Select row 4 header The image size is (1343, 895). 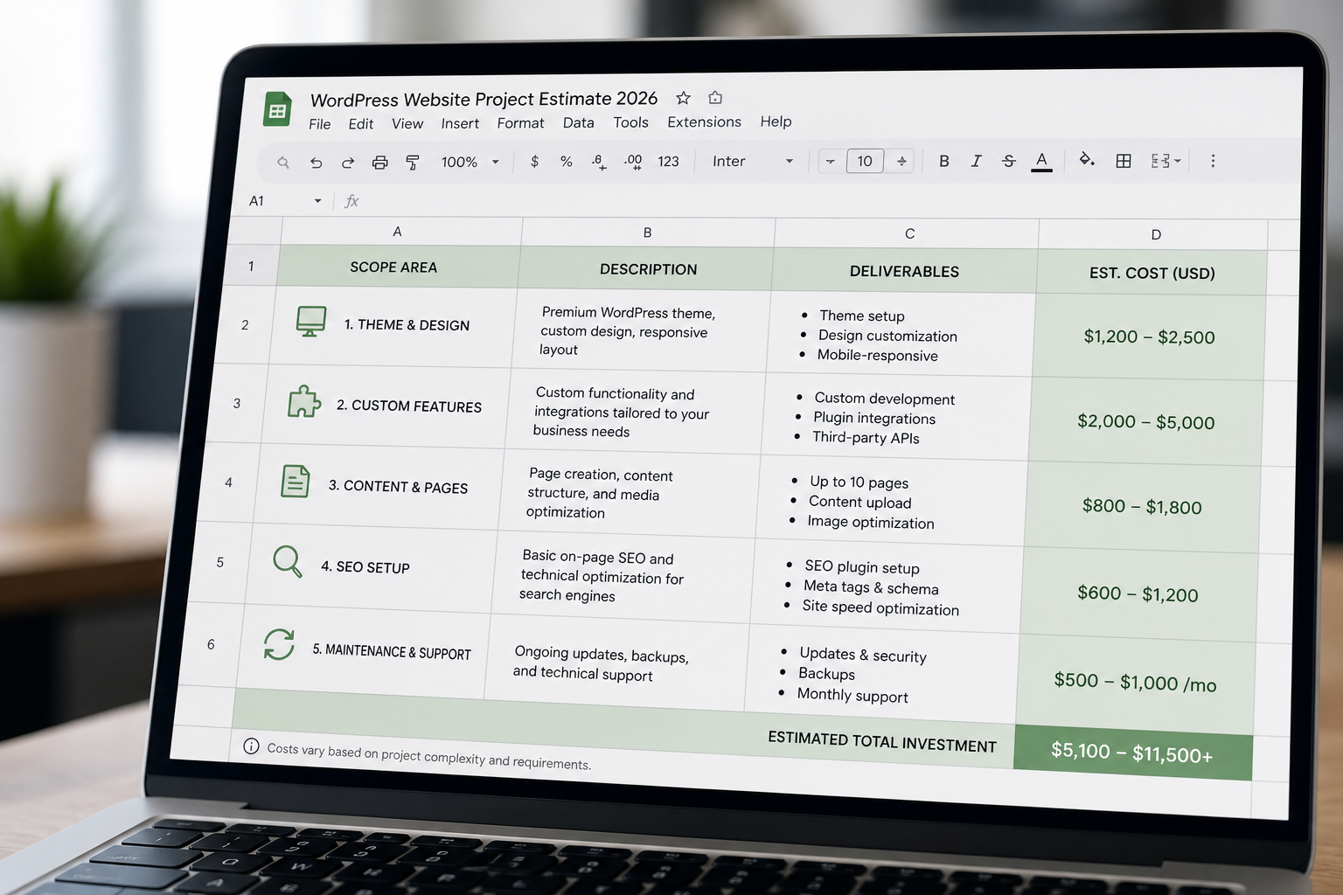click(x=228, y=482)
